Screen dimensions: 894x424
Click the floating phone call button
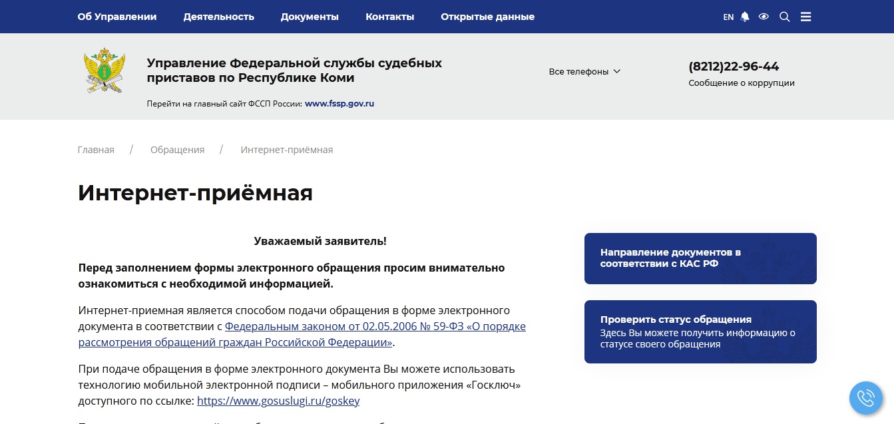tap(865, 398)
